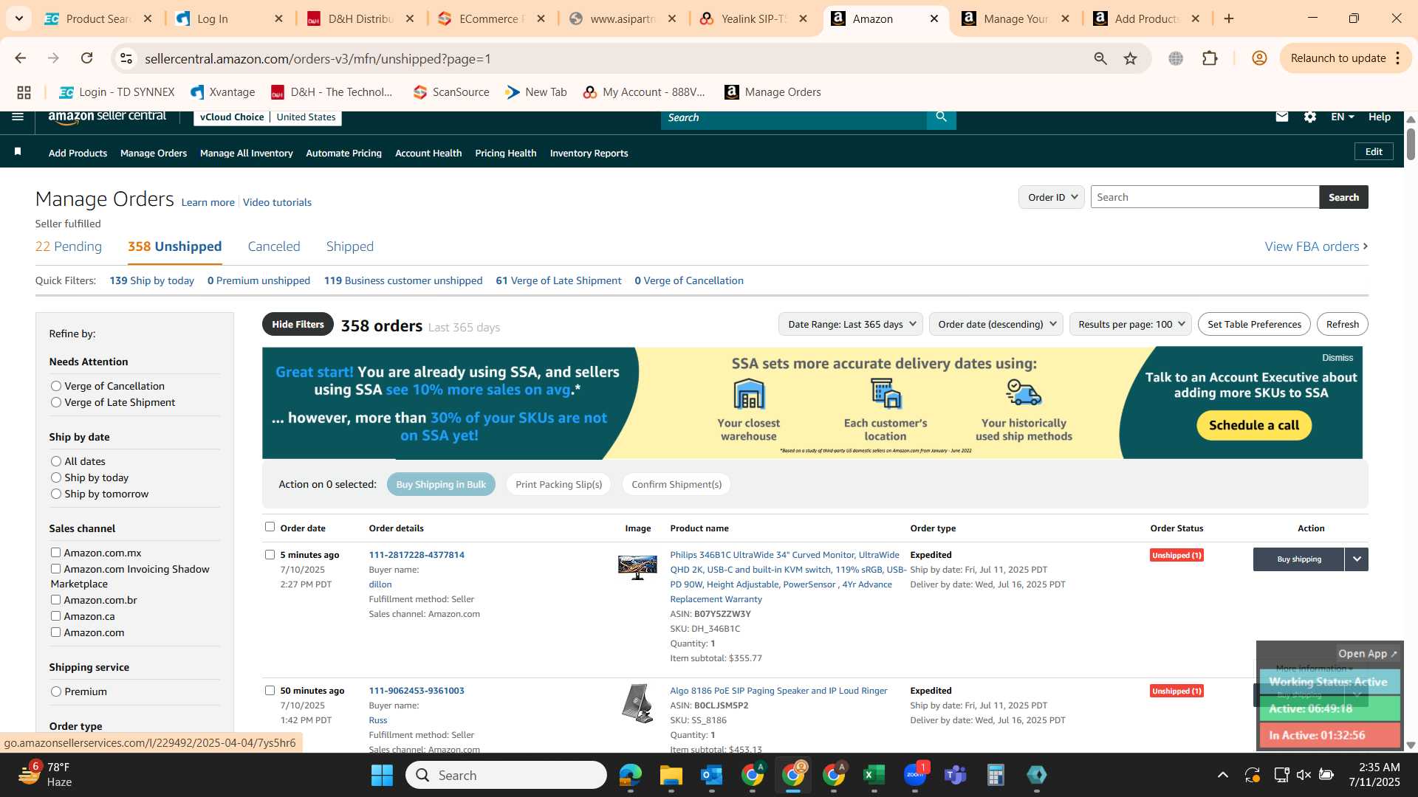Open a new browser tab with plus icon
The width and height of the screenshot is (1418, 797).
click(1229, 18)
